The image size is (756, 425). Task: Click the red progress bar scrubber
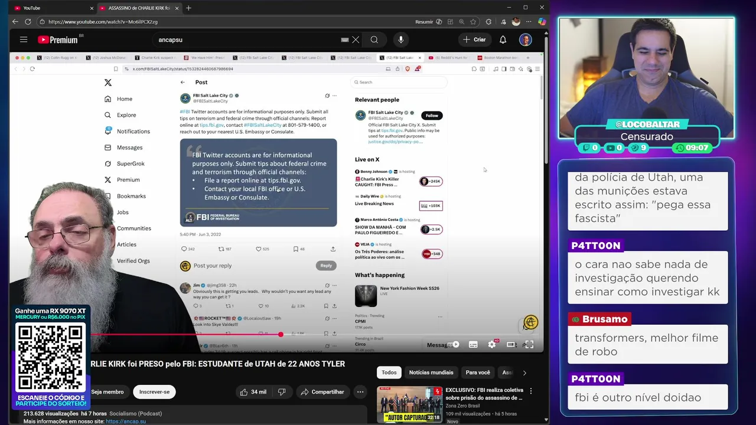pos(281,334)
